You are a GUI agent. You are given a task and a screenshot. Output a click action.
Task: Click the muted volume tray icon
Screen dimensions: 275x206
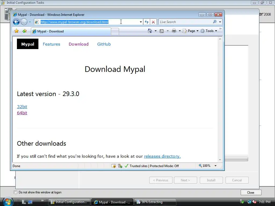[x=255, y=202]
